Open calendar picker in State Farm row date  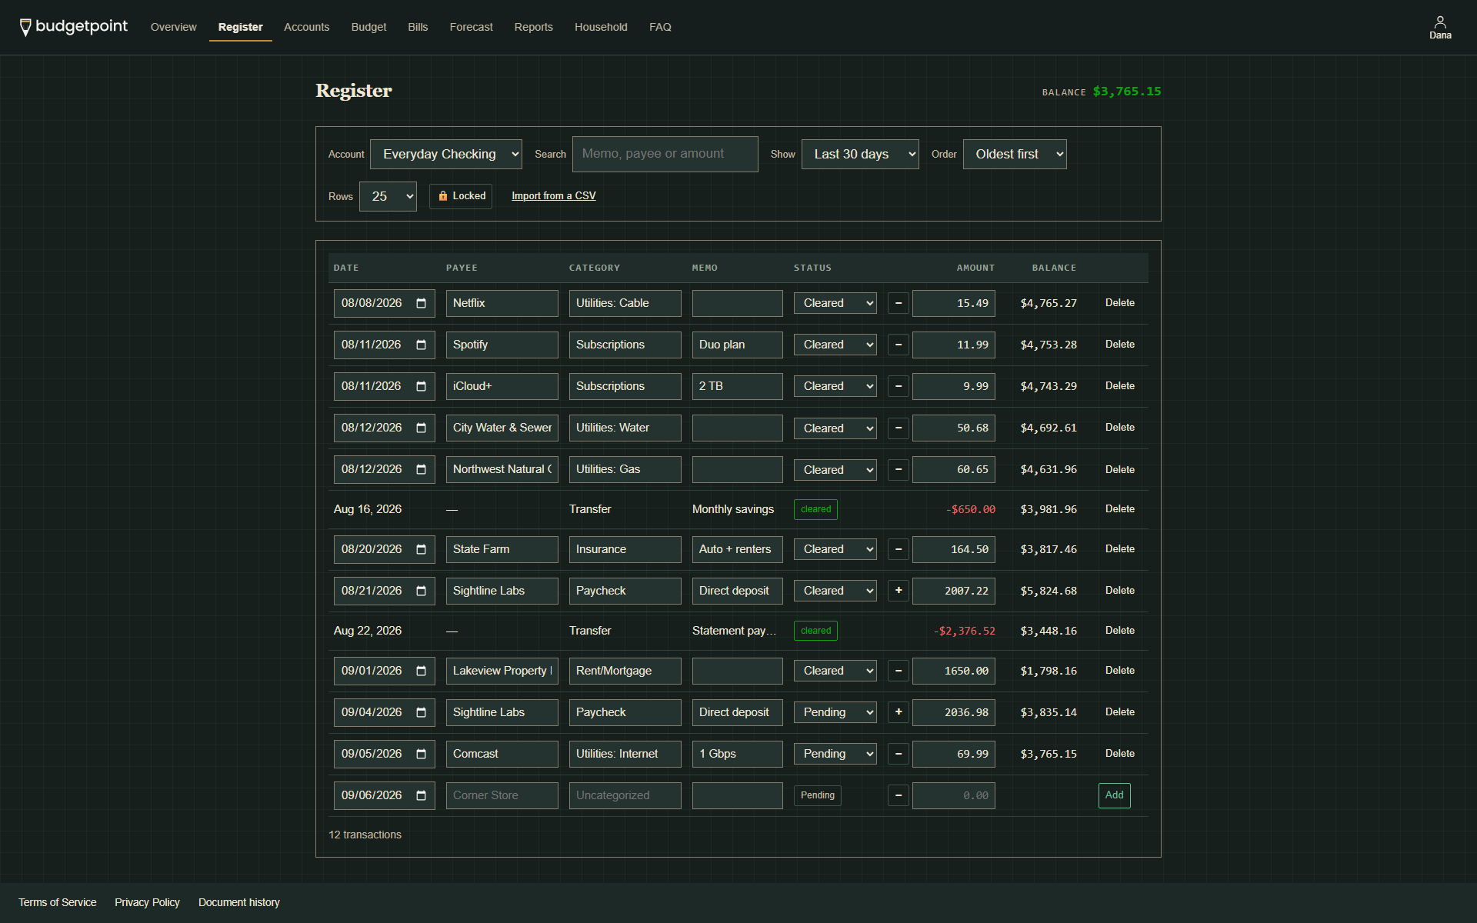click(x=421, y=549)
